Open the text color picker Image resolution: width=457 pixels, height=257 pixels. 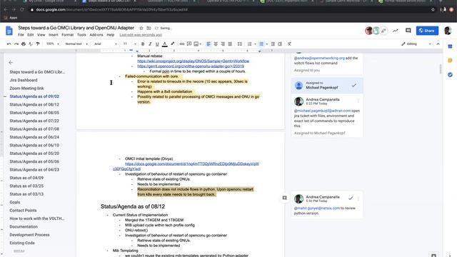point(165,44)
